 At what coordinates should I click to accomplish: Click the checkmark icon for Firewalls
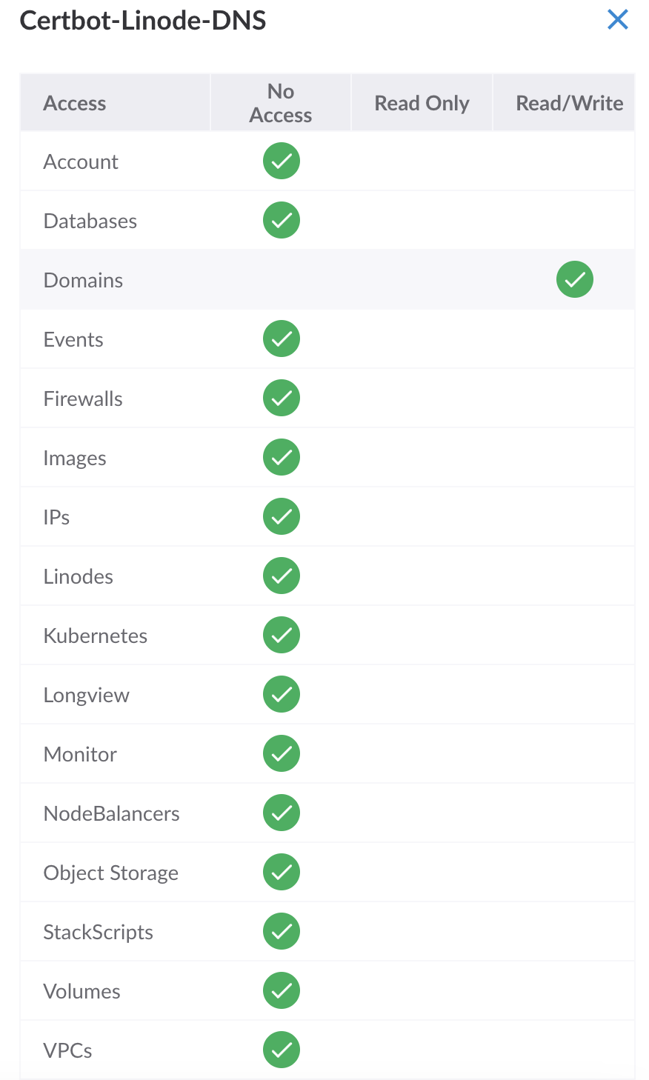pyautogui.click(x=282, y=398)
